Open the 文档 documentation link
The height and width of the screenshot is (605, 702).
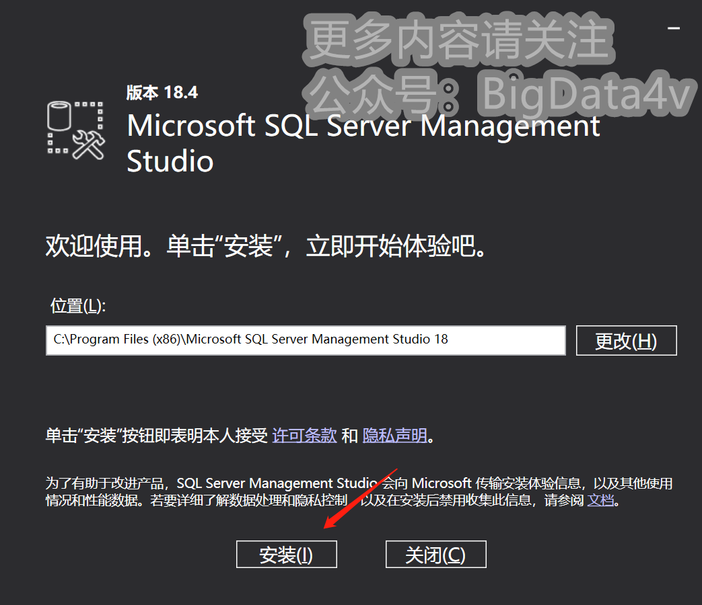(x=600, y=499)
